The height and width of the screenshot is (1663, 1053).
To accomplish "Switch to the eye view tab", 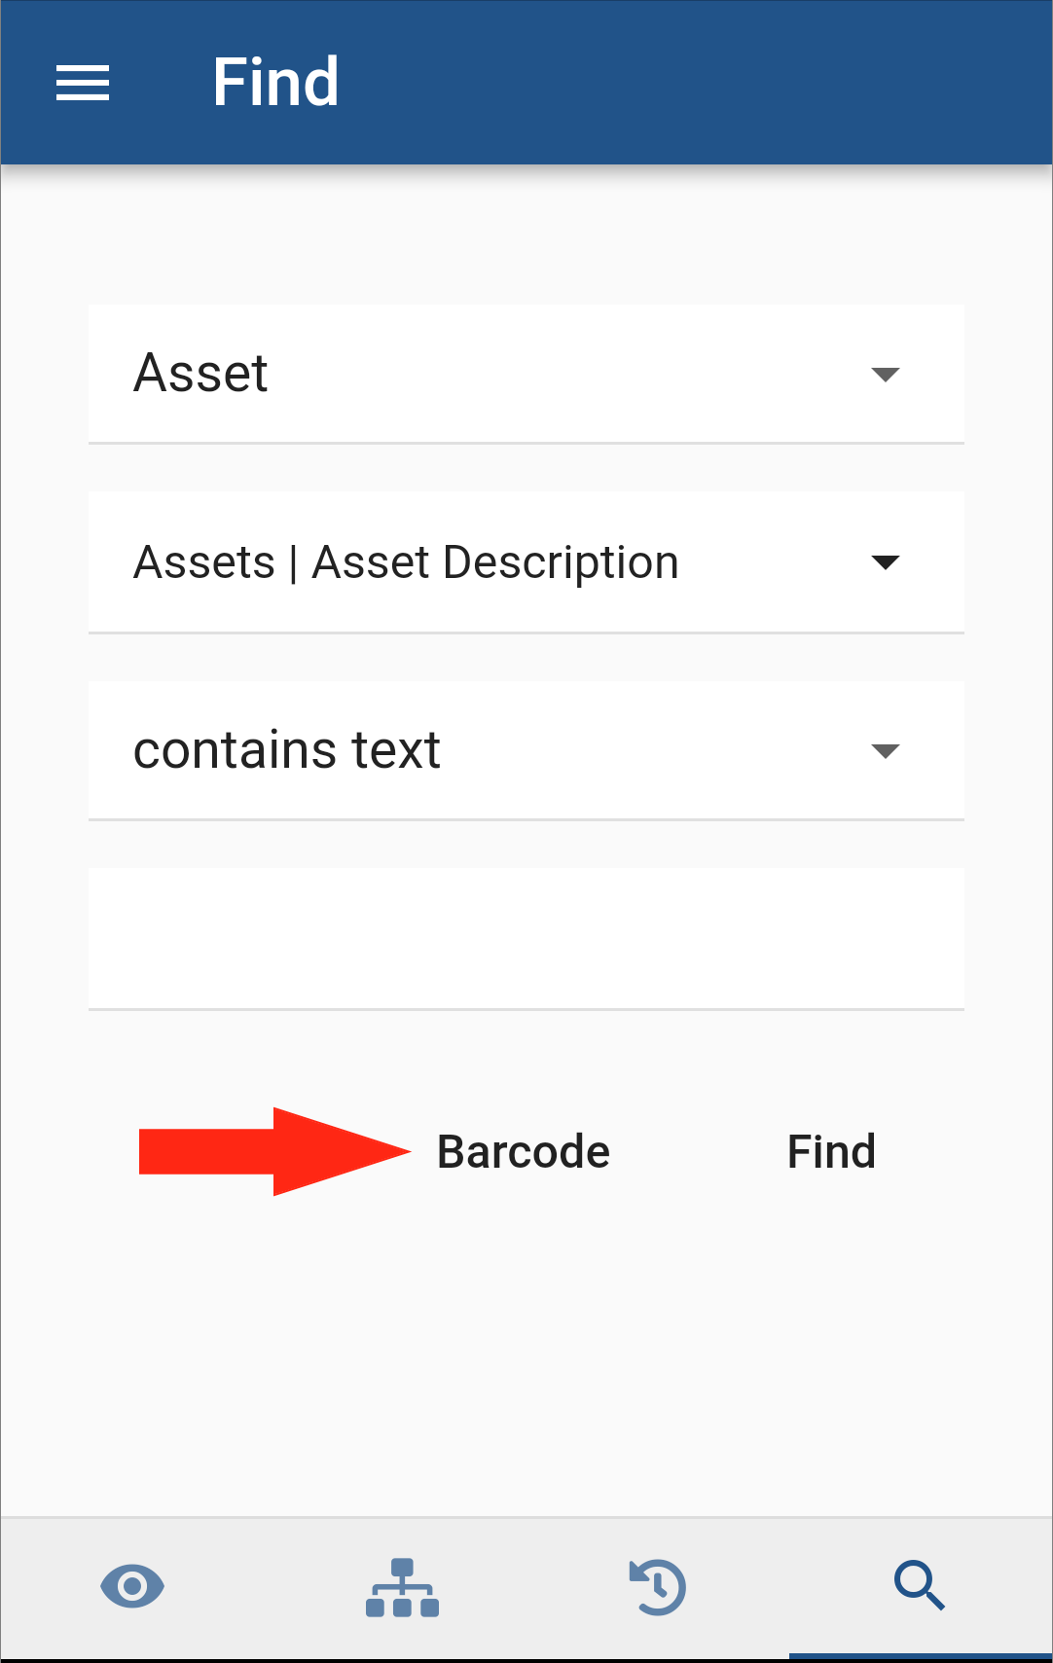I will (132, 1586).
